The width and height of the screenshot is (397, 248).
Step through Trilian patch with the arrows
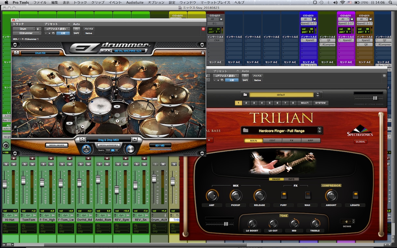click(x=320, y=131)
